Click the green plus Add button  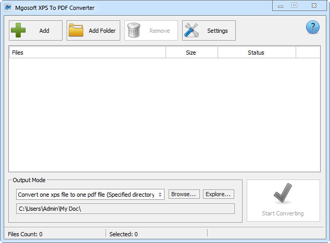[35, 31]
